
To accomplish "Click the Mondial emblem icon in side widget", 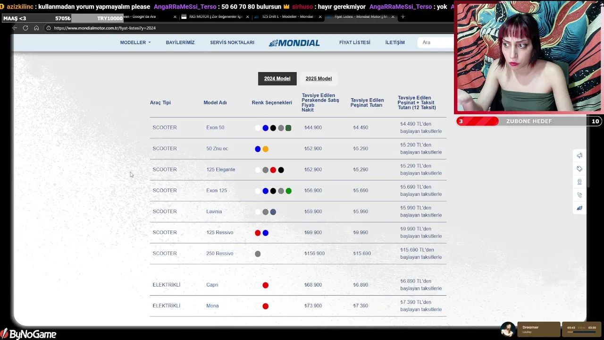I will pos(579,208).
